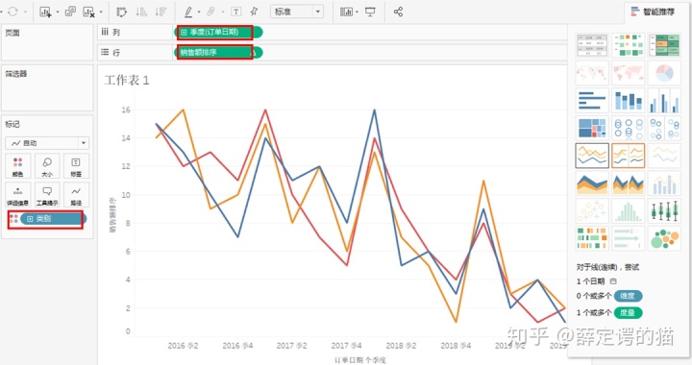Click the 详细信息 Detail marks button
This screenshot has height=365, width=692.
(17, 195)
